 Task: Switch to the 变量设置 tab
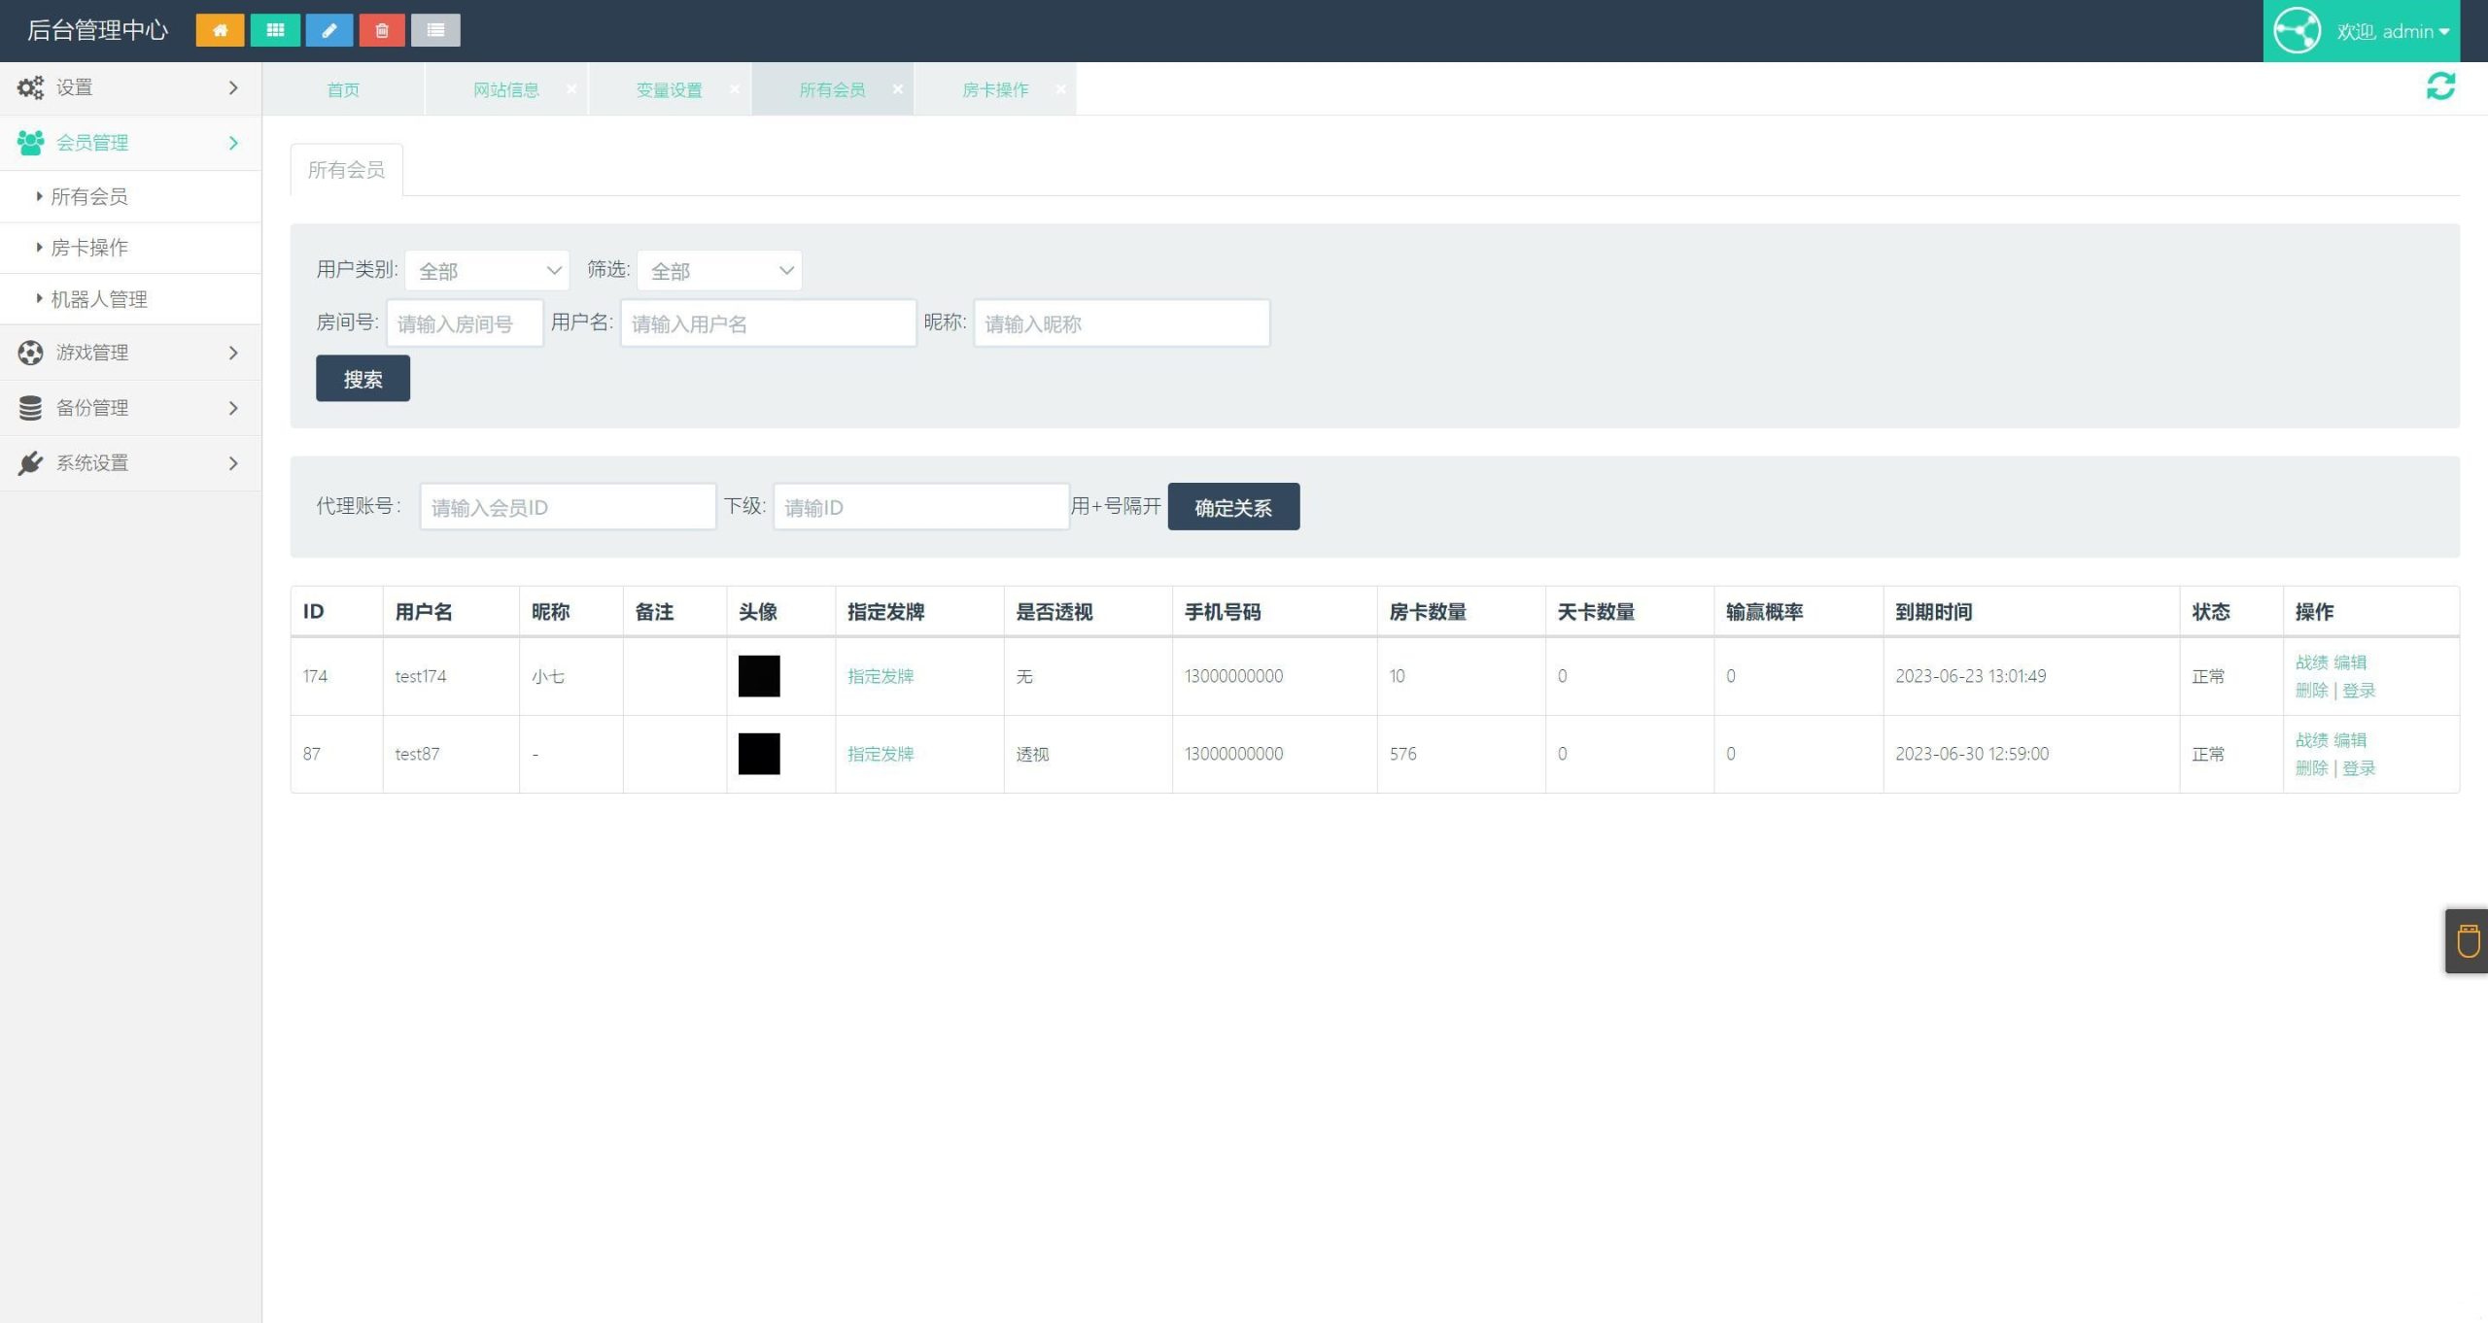669,89
